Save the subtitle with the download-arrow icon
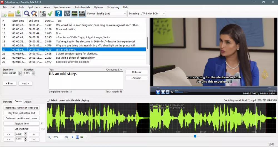 [x=18, y=14]
